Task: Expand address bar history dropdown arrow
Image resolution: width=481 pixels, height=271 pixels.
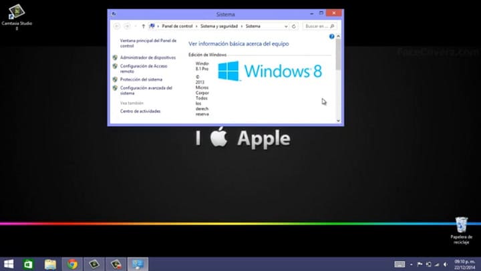Action: coord(287,26)
